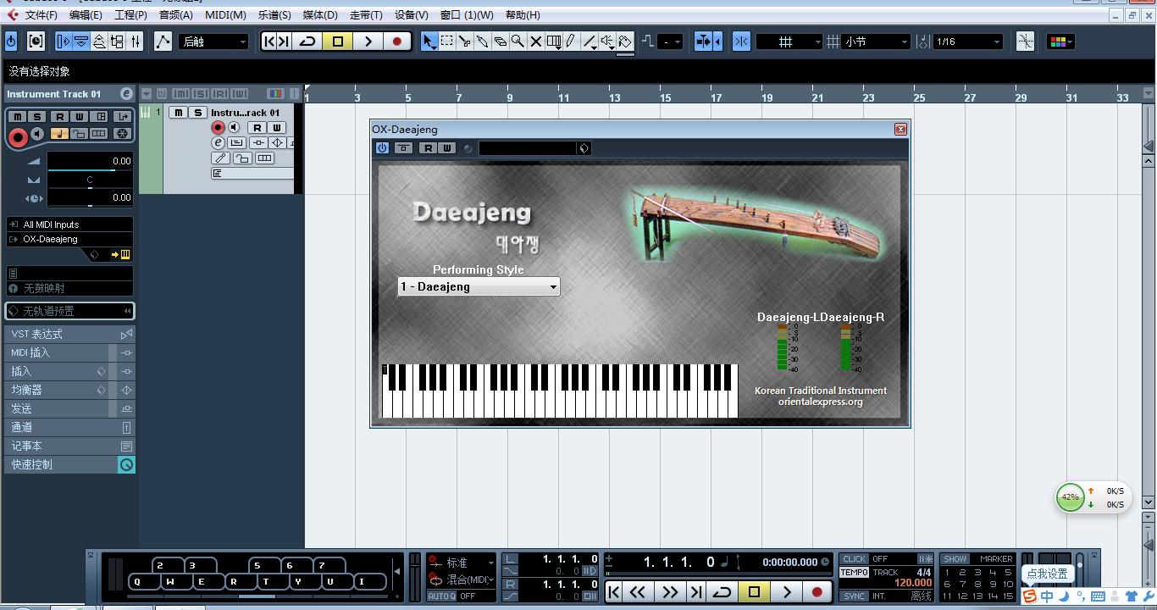Toggle metronome CLICK in transport panel
This screenshot has height=610, width=1157.
[855, 559]
